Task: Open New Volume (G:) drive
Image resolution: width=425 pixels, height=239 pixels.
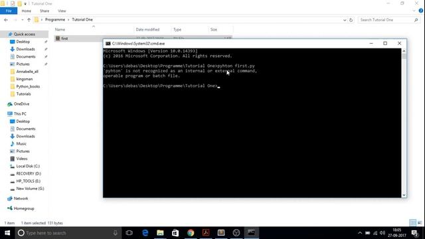Action: point(30,189)
